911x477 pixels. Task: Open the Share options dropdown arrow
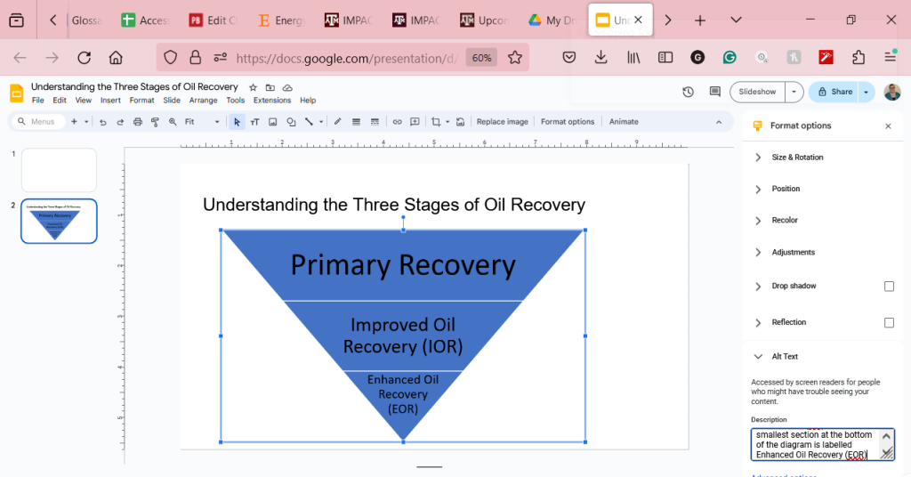tap(866, 92)
